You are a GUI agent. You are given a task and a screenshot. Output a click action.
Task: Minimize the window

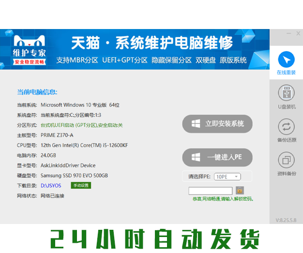pos(288,33)
